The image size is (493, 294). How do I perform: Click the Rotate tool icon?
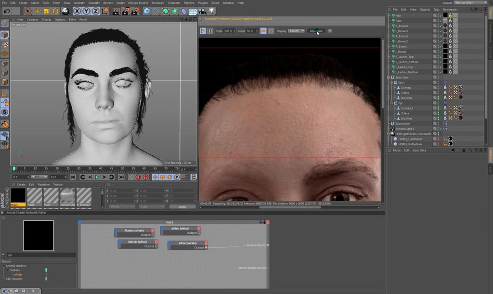pyautogui.click(x=55, y=11)
